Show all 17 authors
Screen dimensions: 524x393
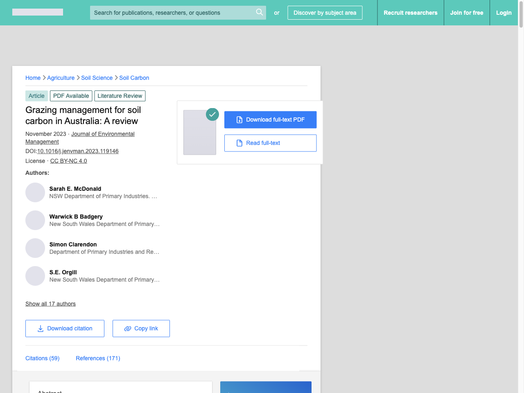(x=50, y=304)
